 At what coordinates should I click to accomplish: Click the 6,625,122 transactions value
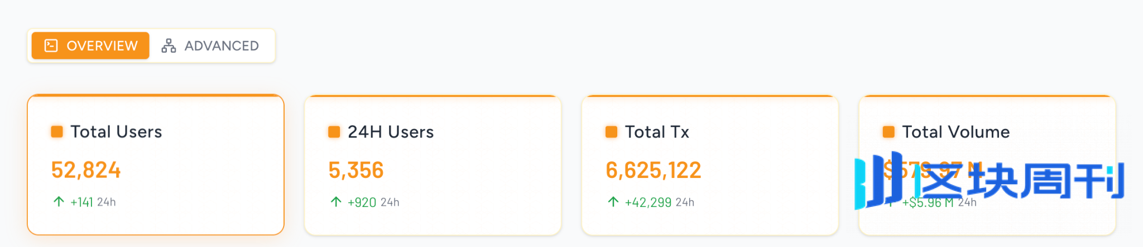654,170
